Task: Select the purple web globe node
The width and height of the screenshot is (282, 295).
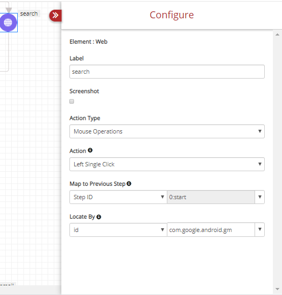Action: tap(8, 23)
